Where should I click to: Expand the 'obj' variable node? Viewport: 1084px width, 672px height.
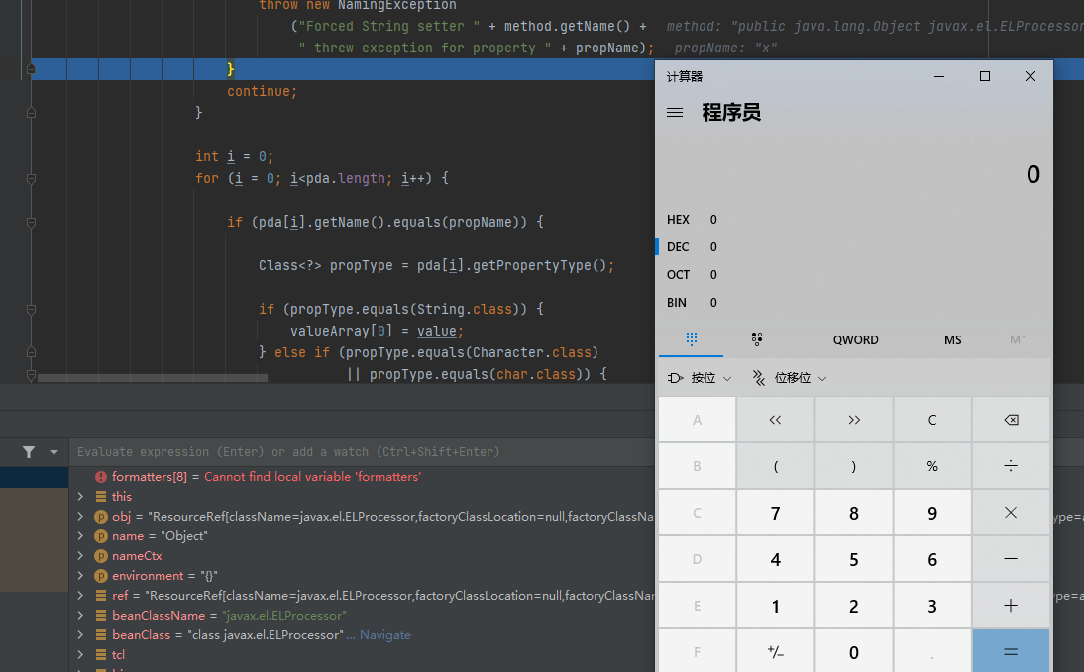coord(80,516)
